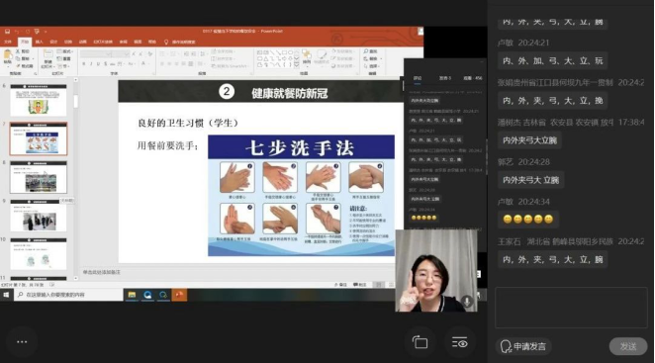Switch to the 插入 Insert ribbon tab
The height and width of the screenshot is (363, 655).
40,42
